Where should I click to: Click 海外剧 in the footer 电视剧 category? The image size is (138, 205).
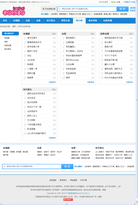6,152
